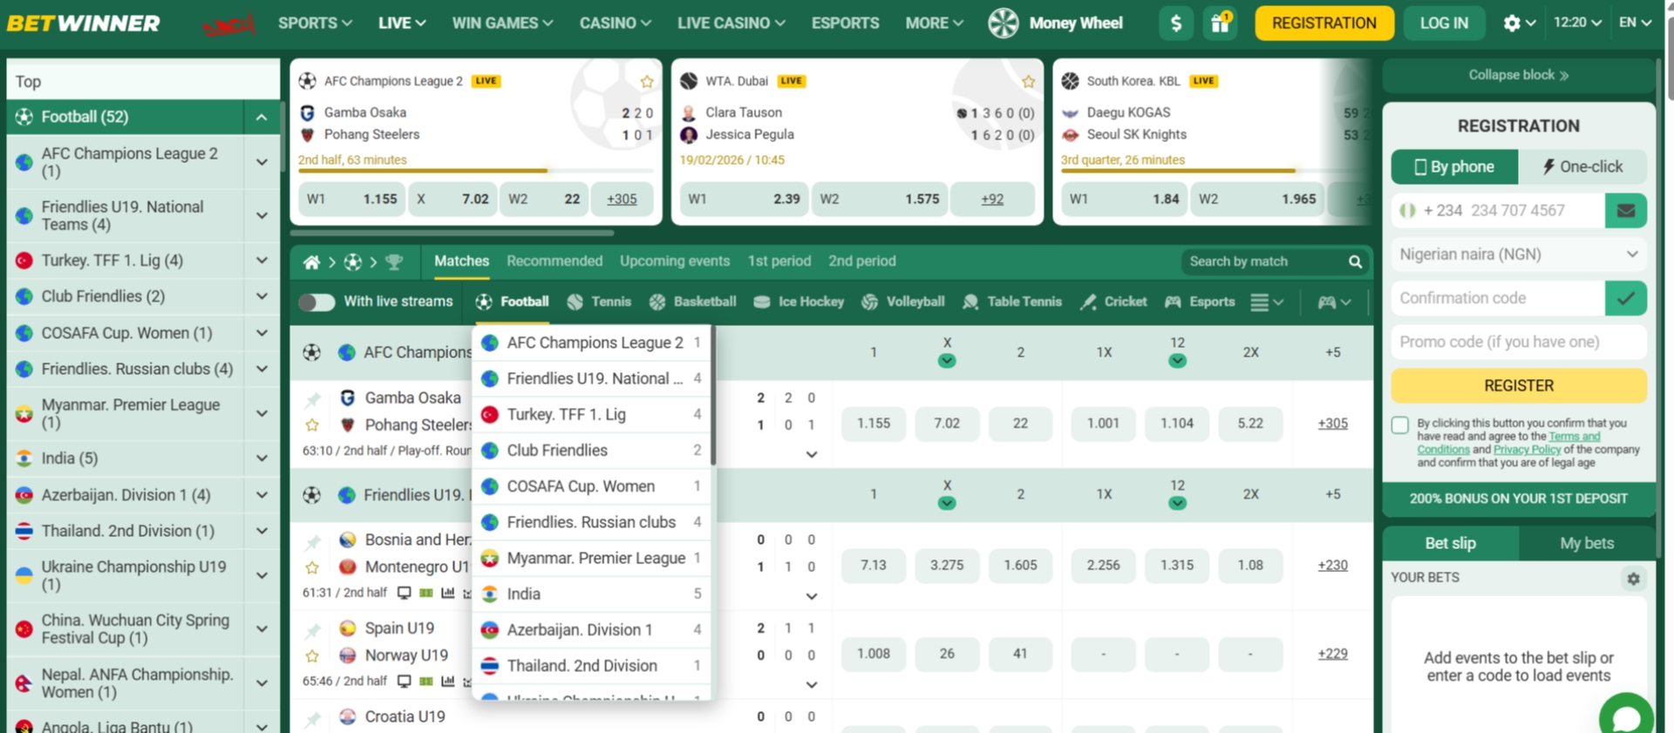Image resolution: width=1674 pixels, height=733 pixels.
Task: Favorite the Bosnia vs Montenegro U19 match
Action: (312, 567)
